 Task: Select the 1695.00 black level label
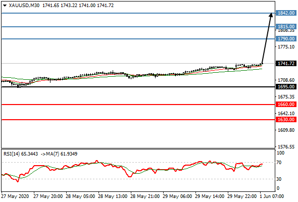coord(286,87)
